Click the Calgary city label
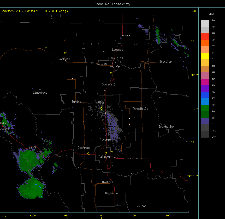225x219 pixels. 104,157
